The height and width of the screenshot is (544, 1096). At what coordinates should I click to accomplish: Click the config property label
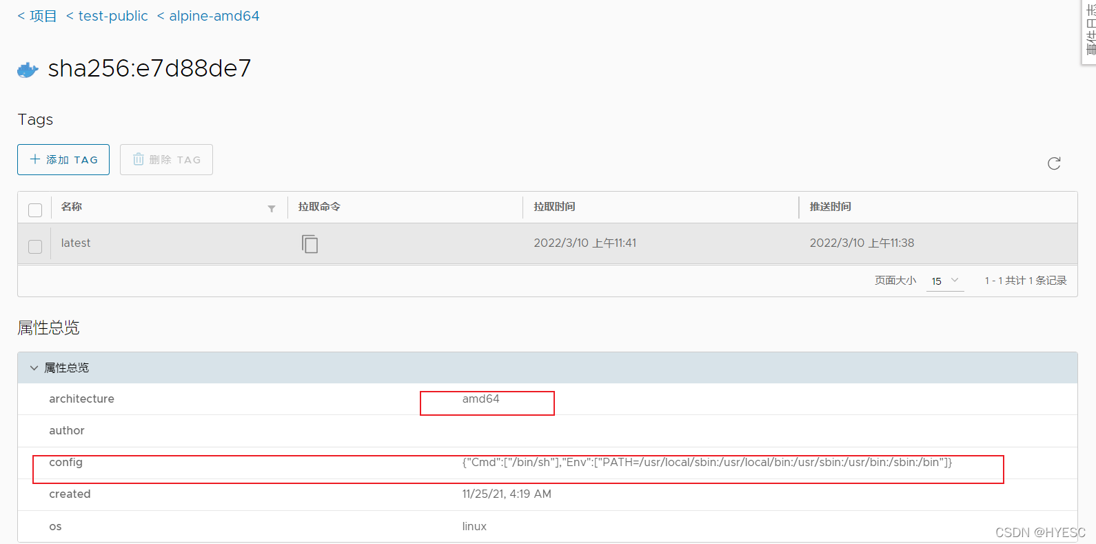(65, 462)
